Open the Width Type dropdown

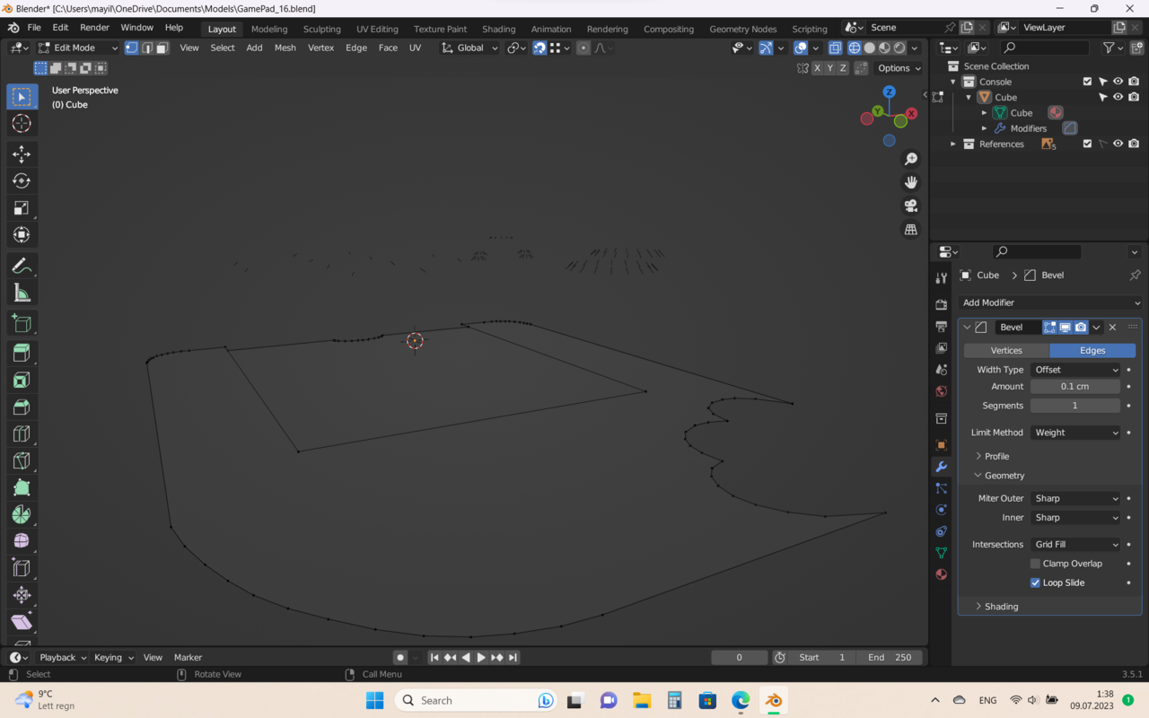point(1075,370)
